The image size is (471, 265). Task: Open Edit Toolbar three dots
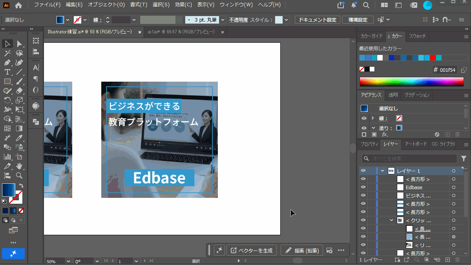pyautogui.click(x=13, y=242)
